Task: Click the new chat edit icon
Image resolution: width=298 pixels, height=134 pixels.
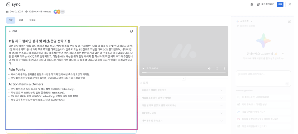Action: 289,21
